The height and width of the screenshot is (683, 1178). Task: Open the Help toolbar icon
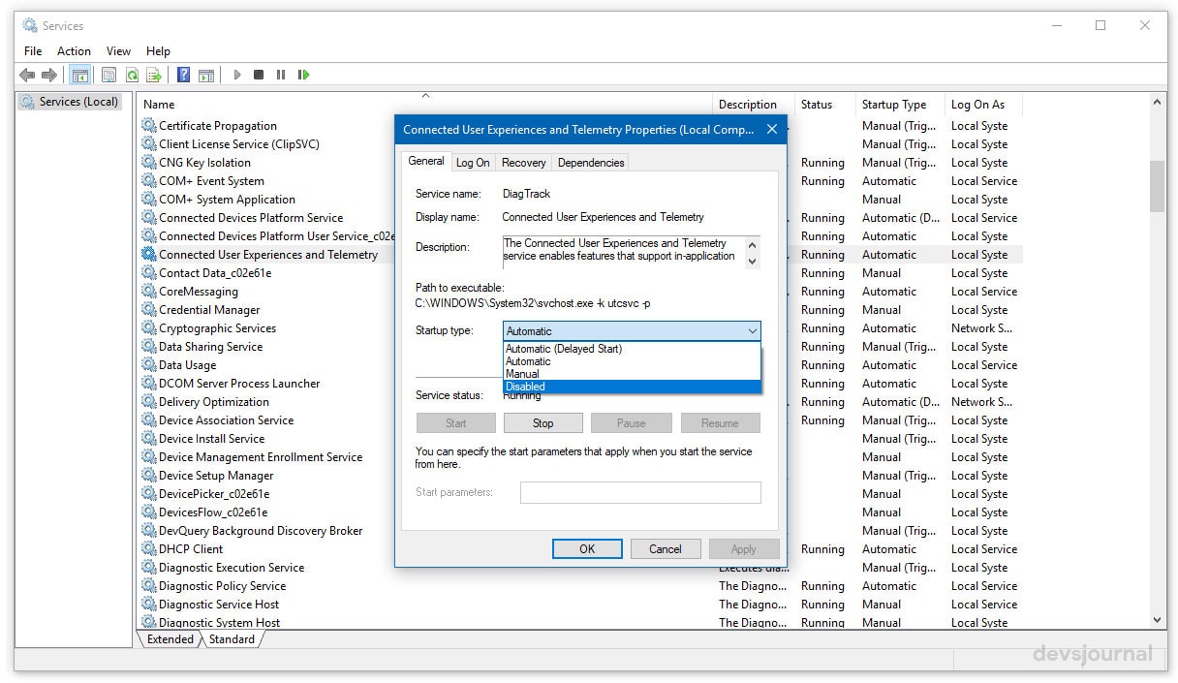(183, 75)
